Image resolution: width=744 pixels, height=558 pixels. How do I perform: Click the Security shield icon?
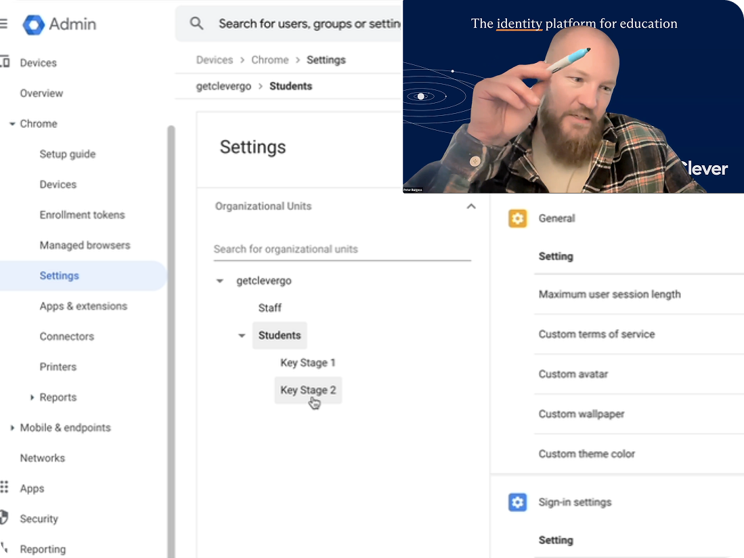click(4, 517)
